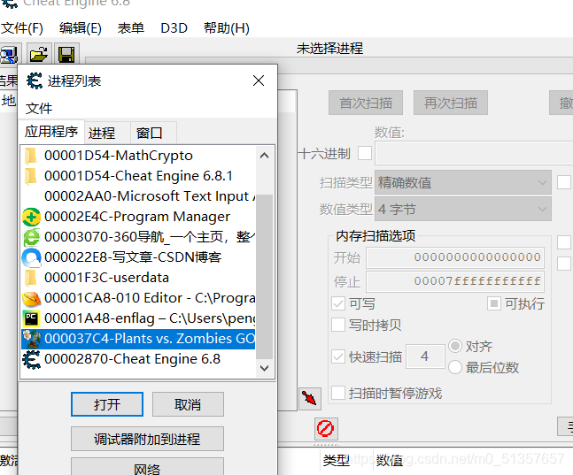Image resolution: width=573 pixels, height=475 pixels.
Task: Select 00002AA0-Microsoft Text Input entry
Action: coord(138,196)
